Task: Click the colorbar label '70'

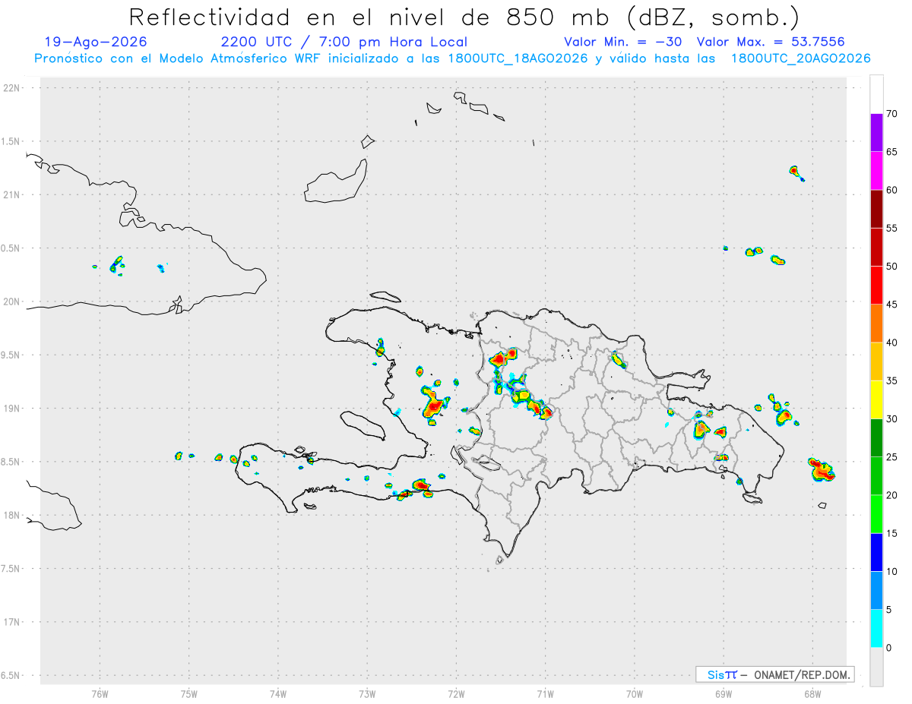Action: coord(891,114)
